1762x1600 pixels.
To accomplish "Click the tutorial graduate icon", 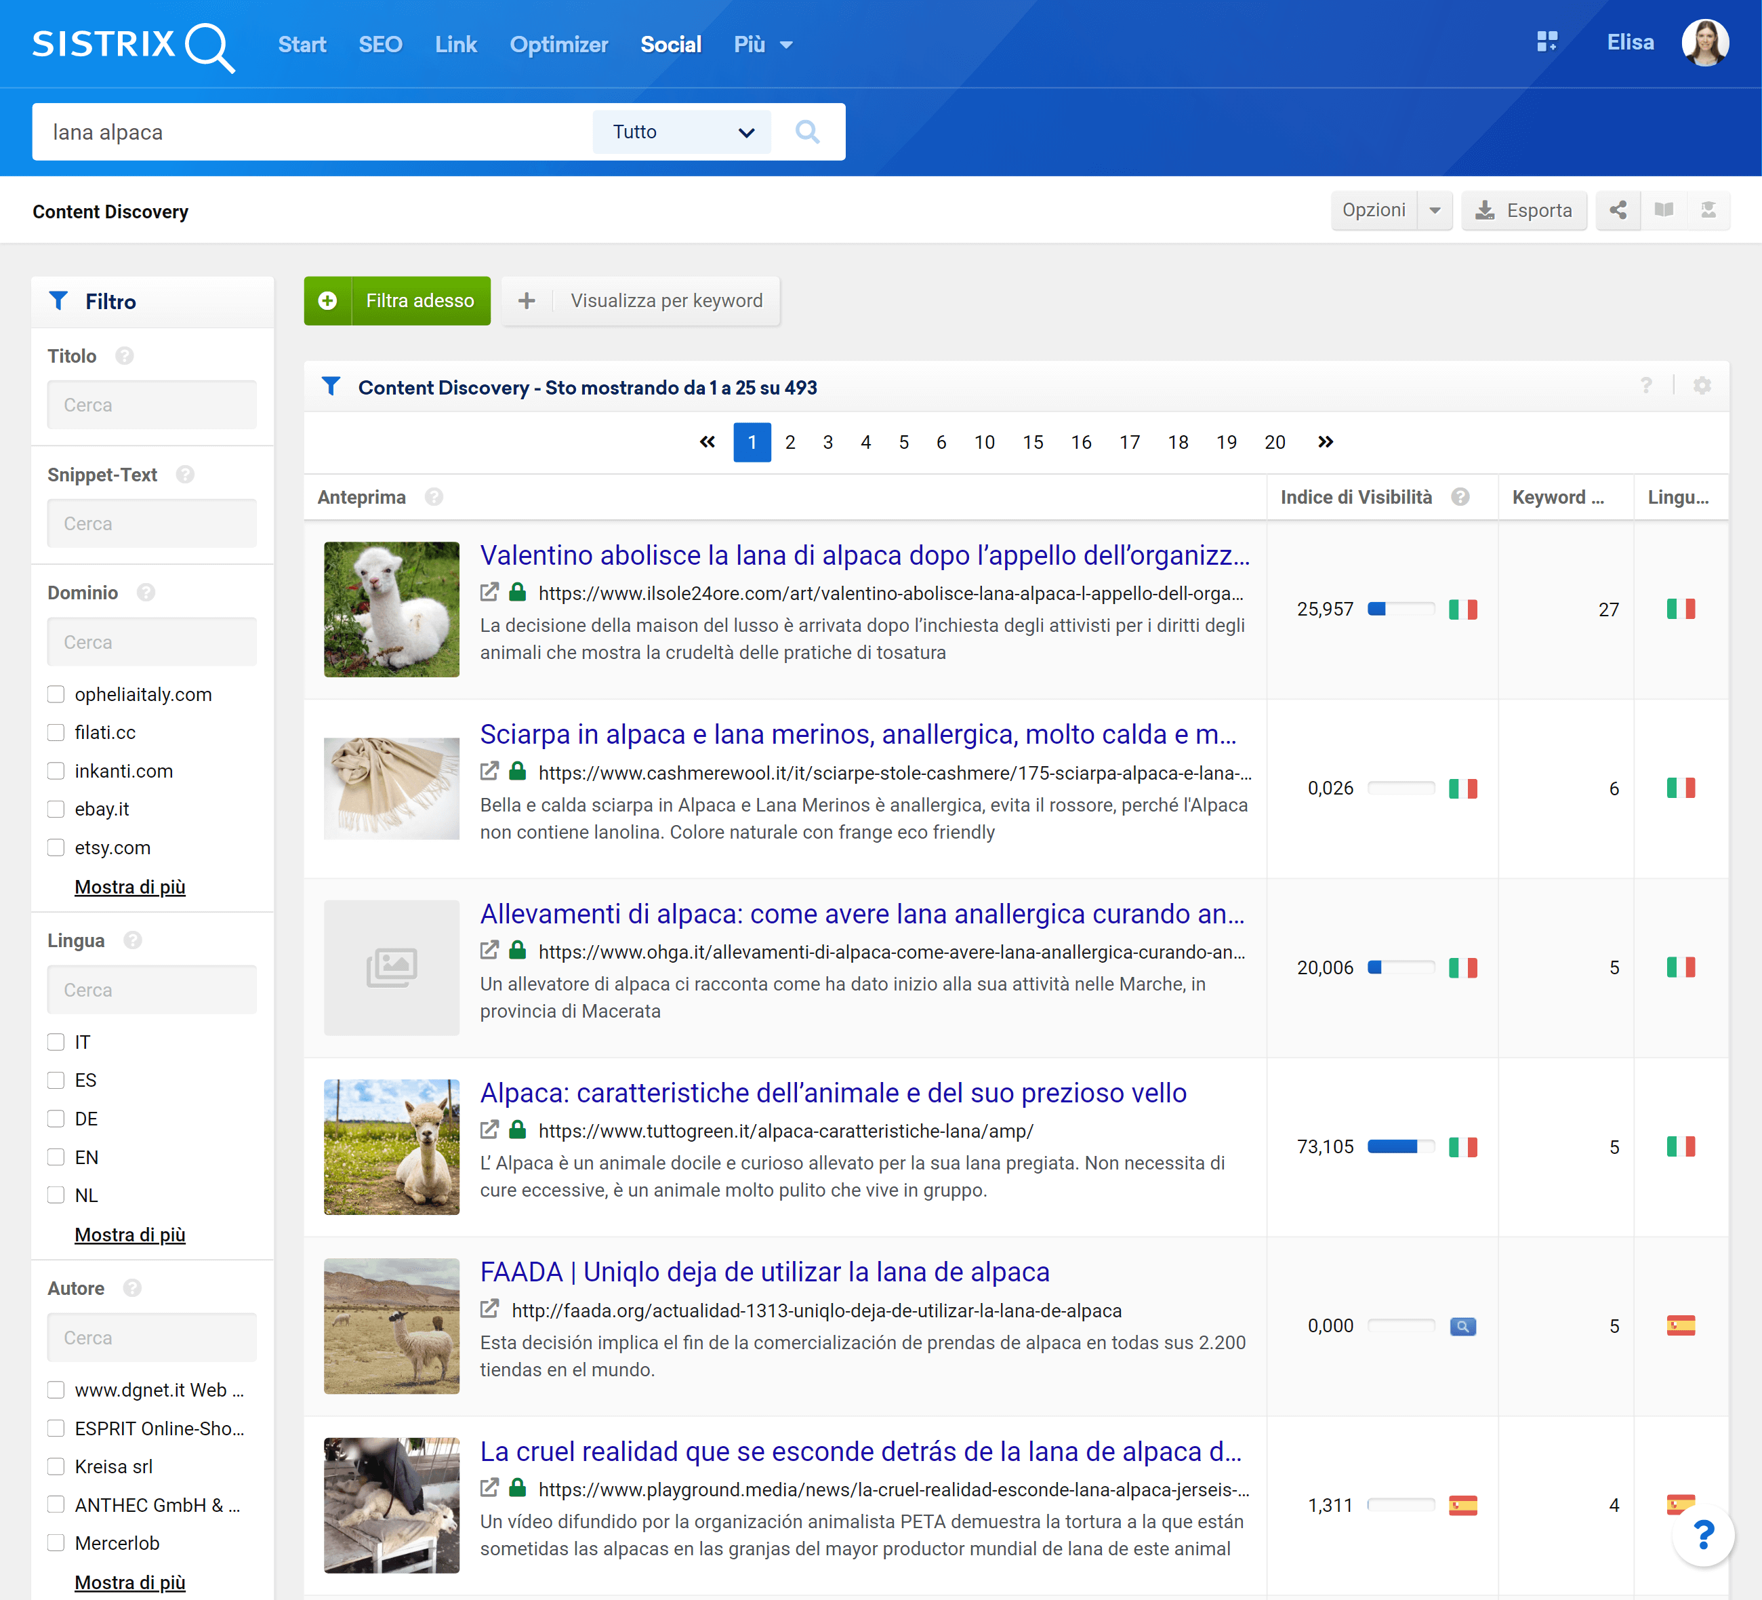I will [x=1708, y=211].
